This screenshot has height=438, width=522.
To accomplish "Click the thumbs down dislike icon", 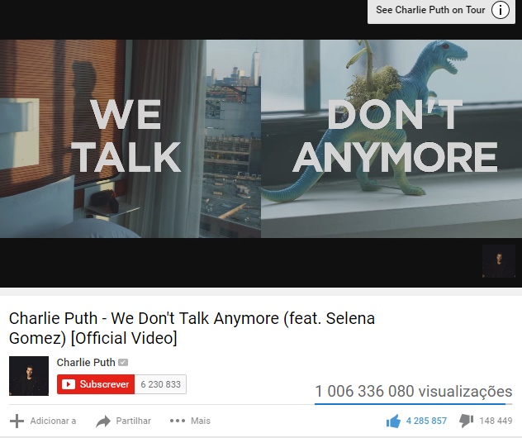I will pos(466,421).
